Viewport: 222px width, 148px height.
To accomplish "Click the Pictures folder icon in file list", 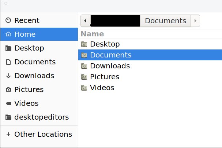I will click(84, 77).
